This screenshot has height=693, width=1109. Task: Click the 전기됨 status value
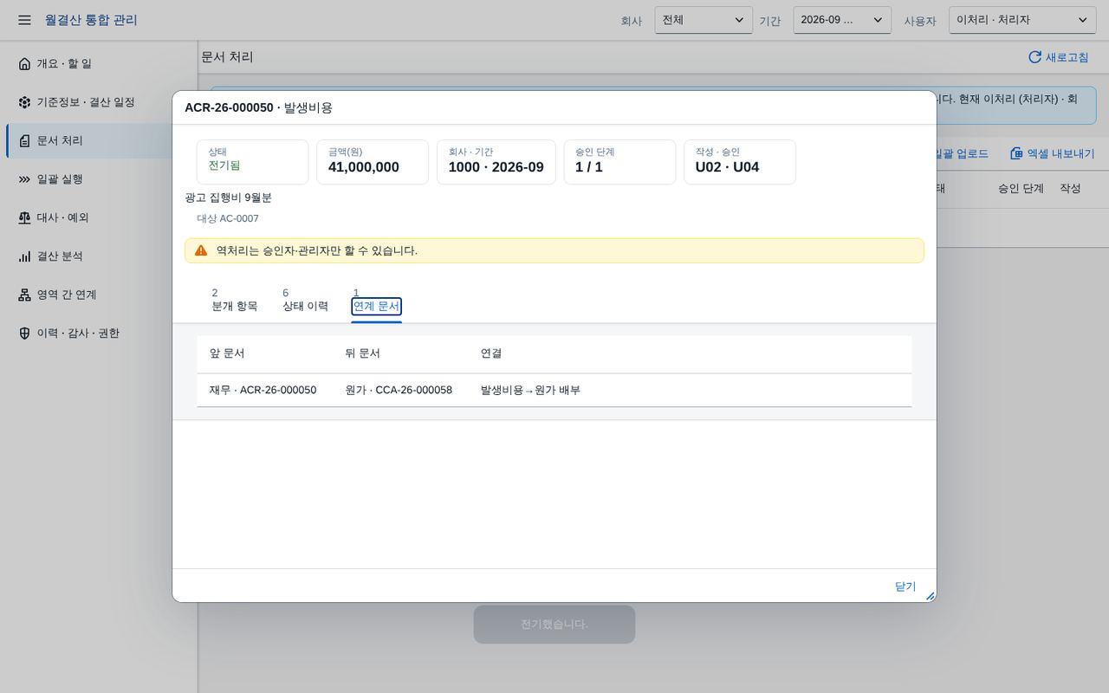pos(224,165)
